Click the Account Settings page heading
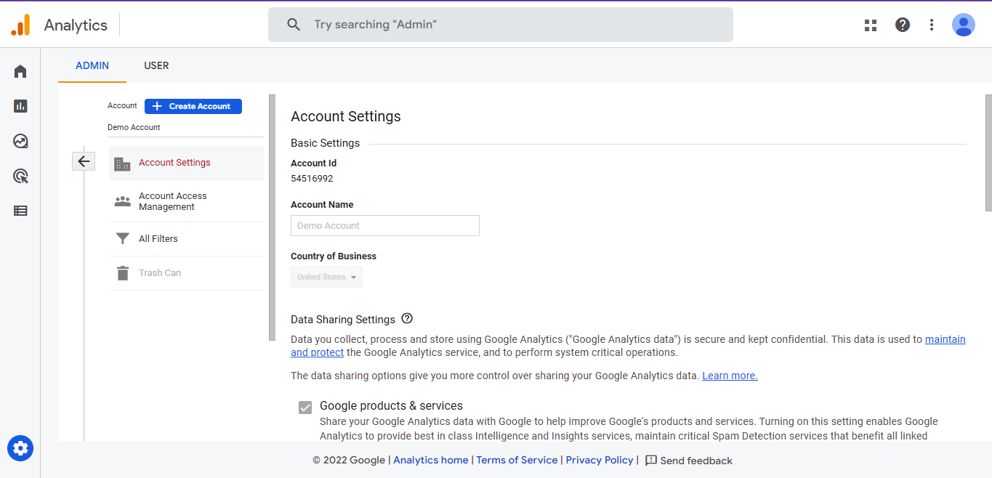Screen dimensions: 992x478 point(346,116)
